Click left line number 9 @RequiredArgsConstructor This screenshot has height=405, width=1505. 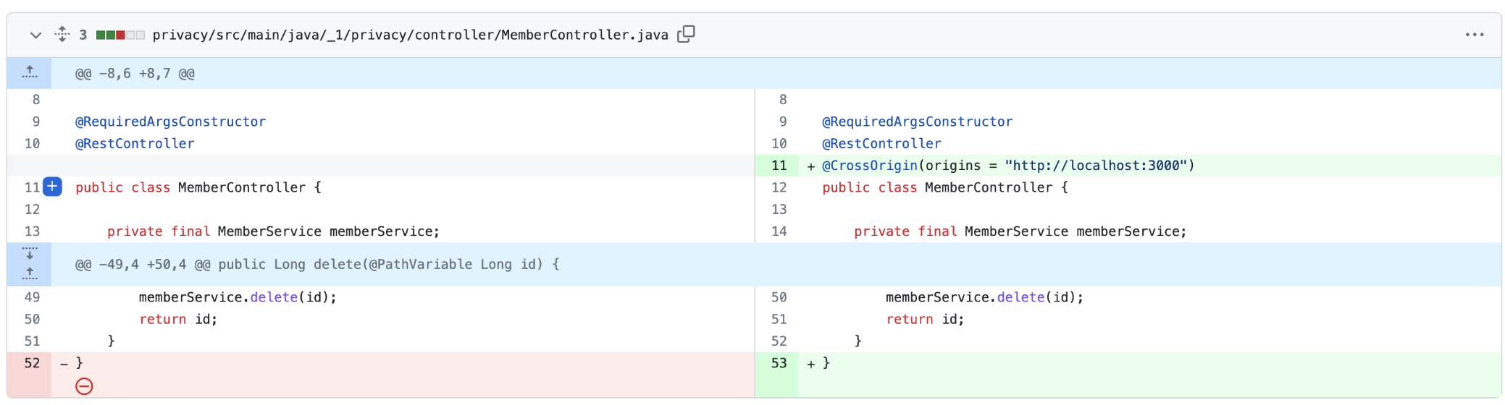[x=35, y=121]
